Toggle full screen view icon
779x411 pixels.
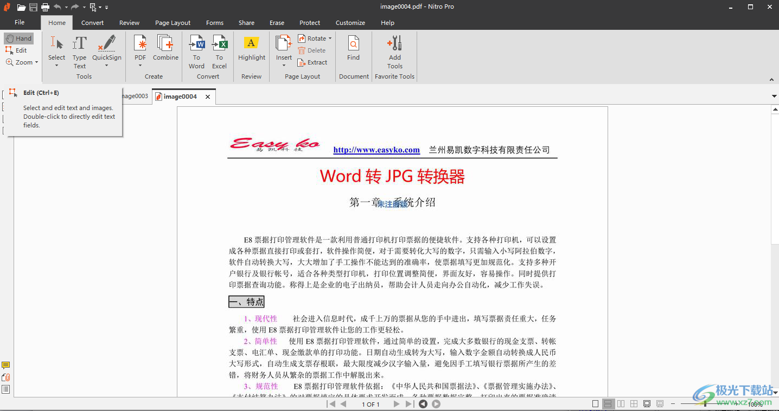point(647,404)
